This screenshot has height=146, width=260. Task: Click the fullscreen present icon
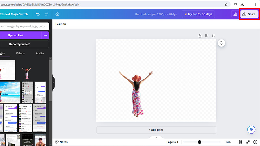tap(248, 142)
